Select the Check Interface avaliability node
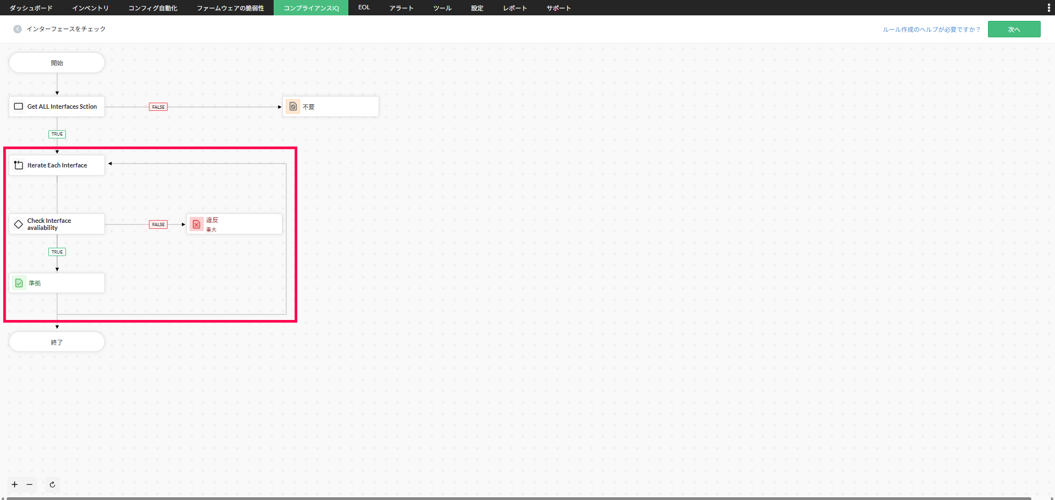The image size is (1055, 500). [x=57, y=224]
